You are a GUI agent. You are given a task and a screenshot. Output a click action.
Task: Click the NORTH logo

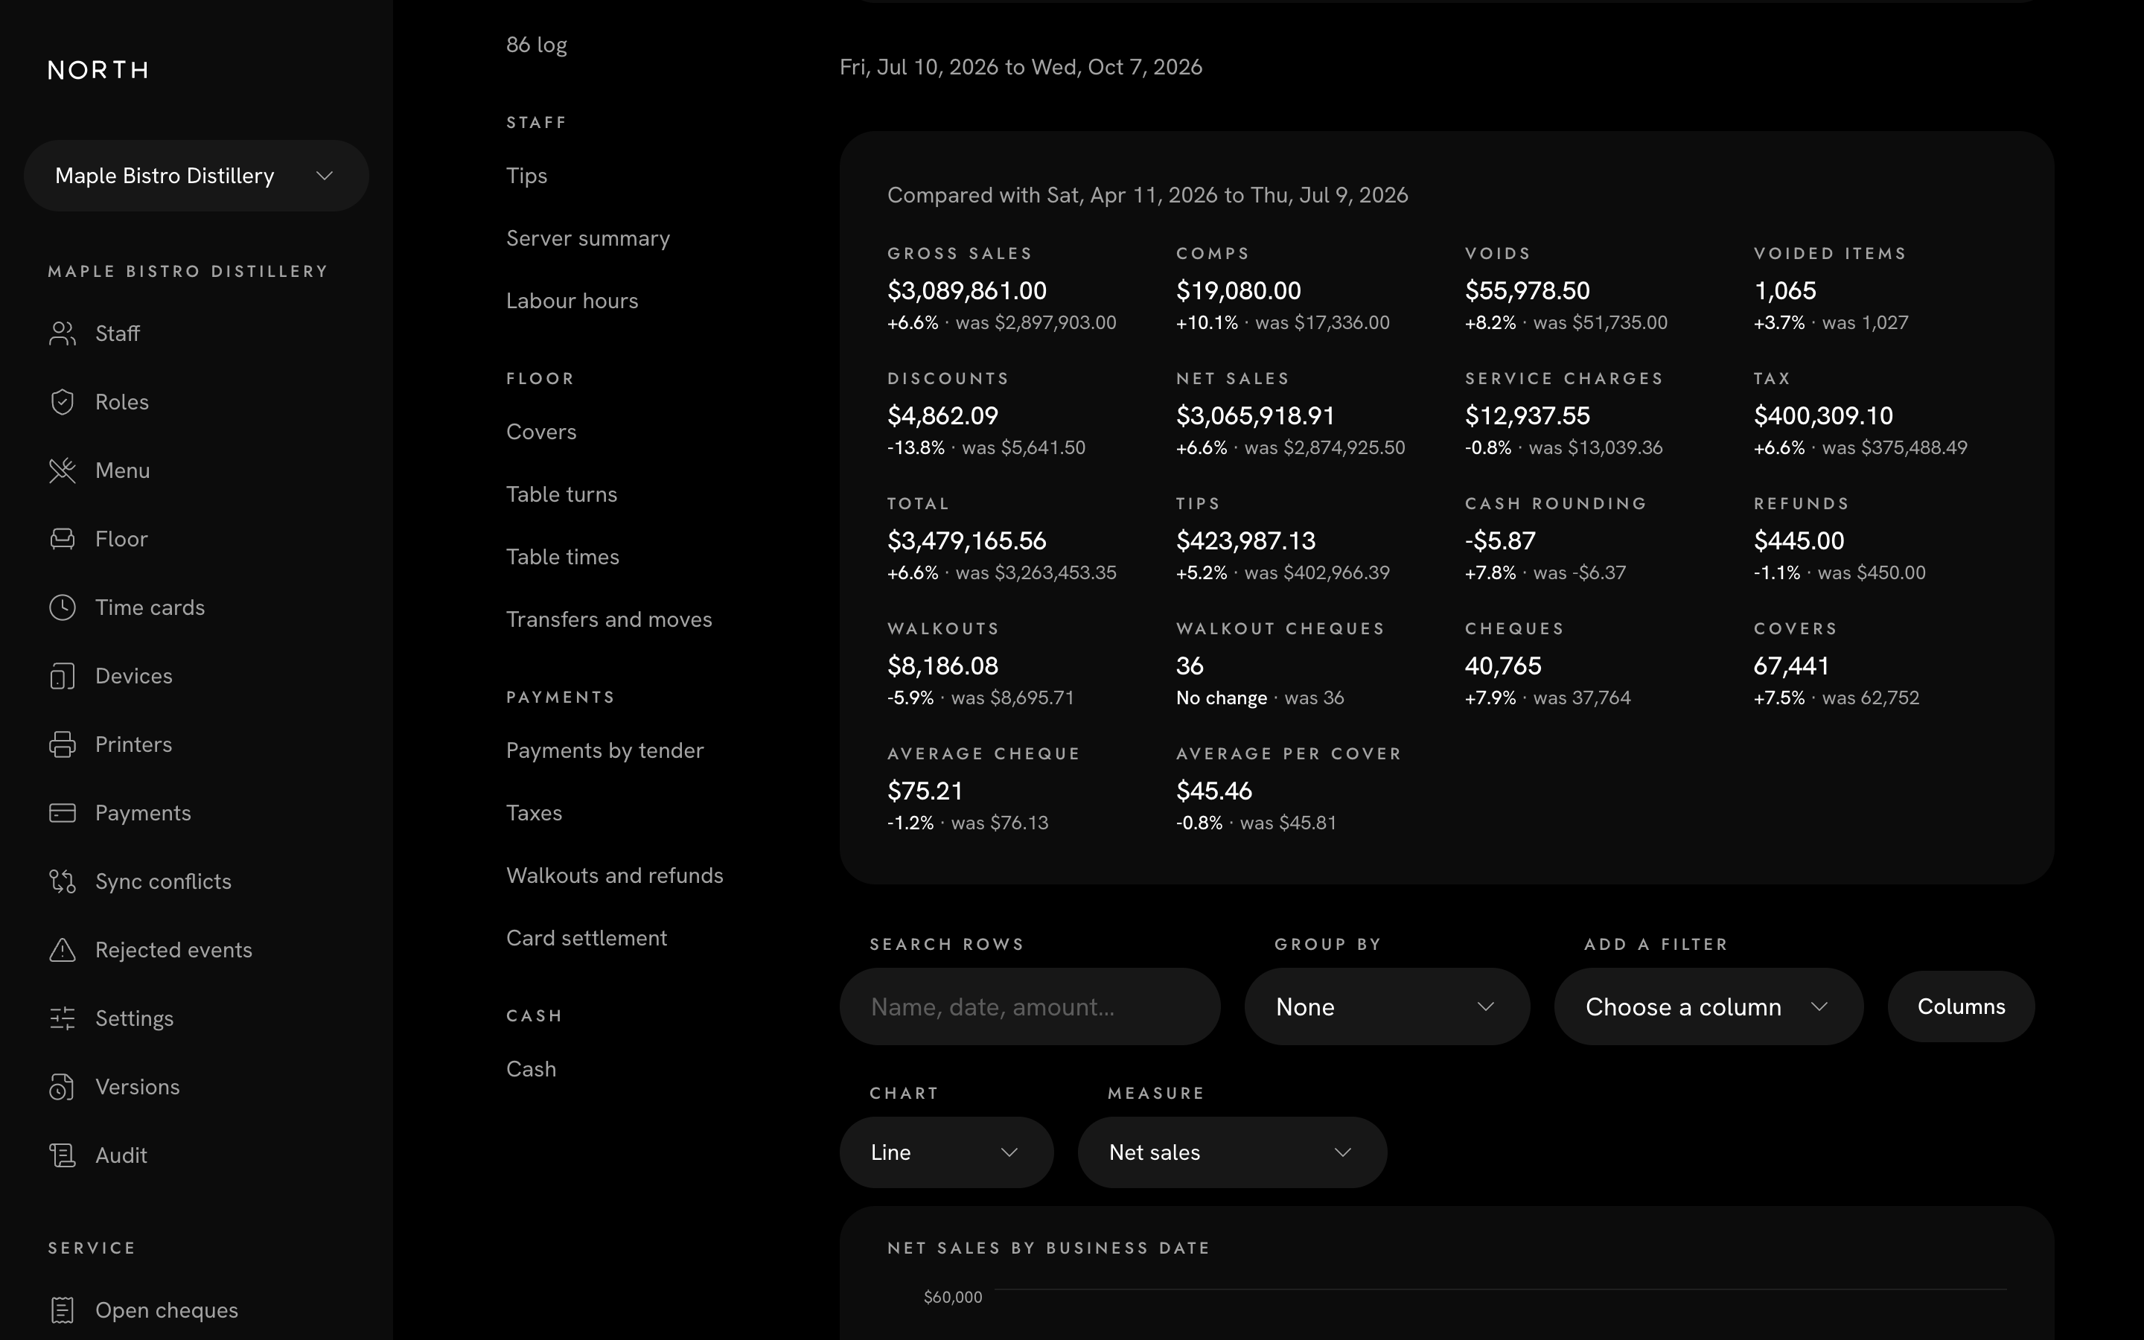(x=98, y=70)
